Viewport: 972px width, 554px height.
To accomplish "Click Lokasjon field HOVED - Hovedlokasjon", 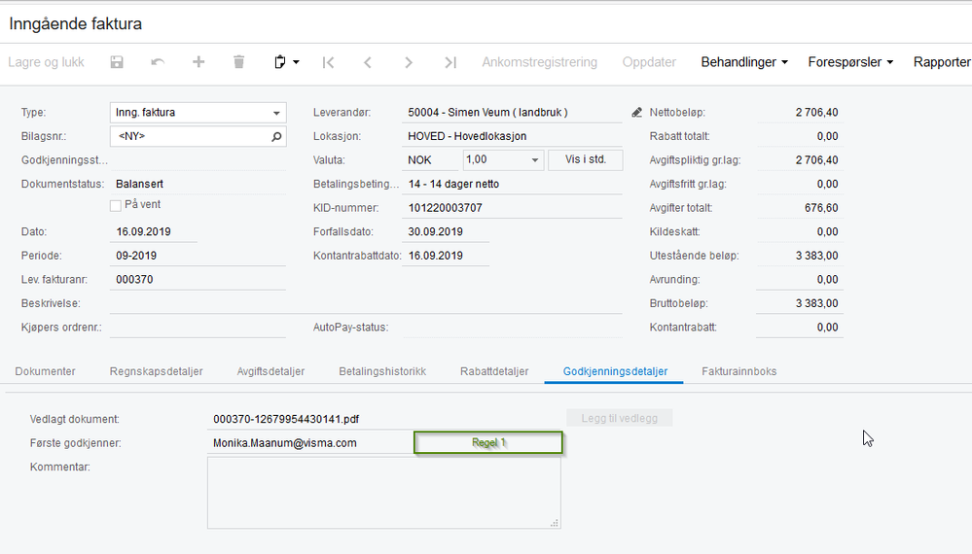I will coord(512,136).
